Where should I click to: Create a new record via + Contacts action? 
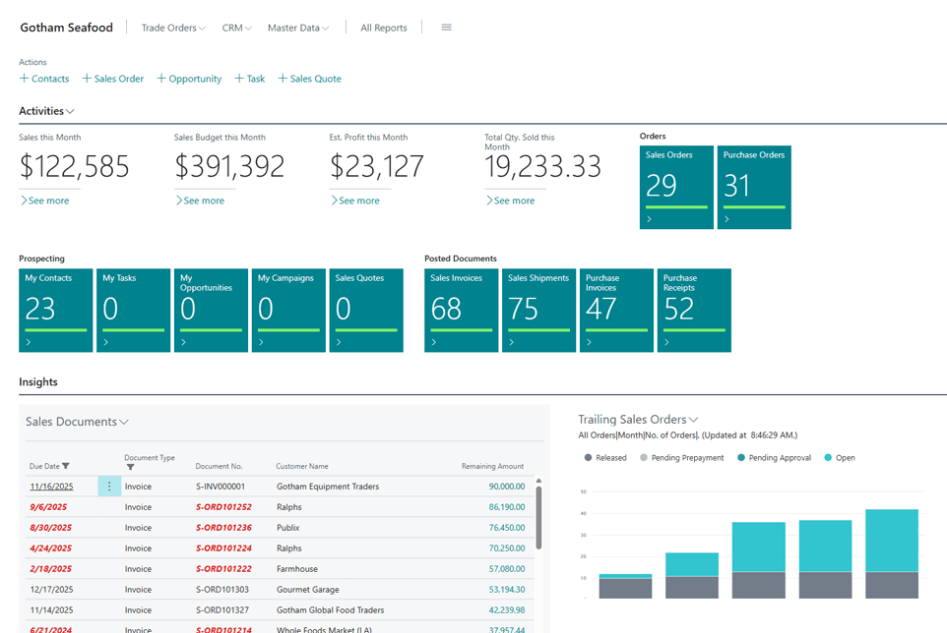pos(43,78)
